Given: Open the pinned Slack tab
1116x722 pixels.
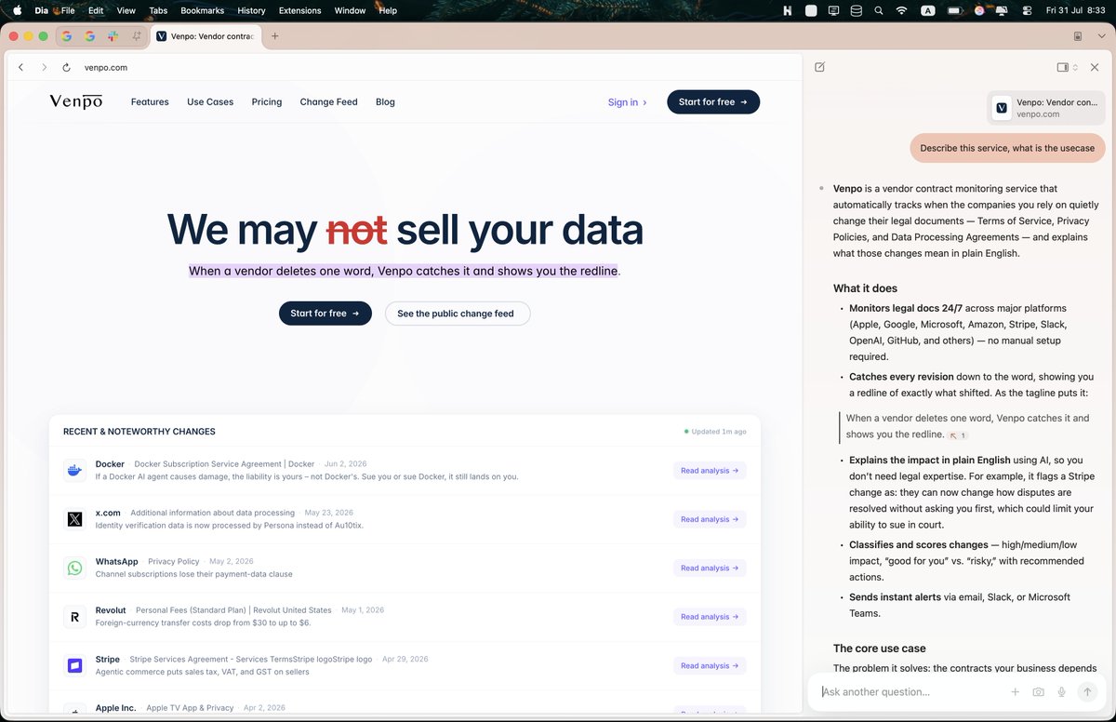Looking at the screenshot, I should coord(113,36).
